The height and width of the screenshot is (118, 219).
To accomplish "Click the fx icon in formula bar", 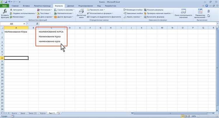I will tap(37, 24).
